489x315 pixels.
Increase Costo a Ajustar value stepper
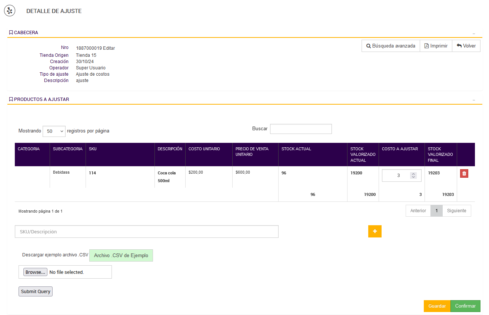coord(413,174)
